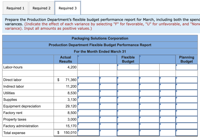Screen dimensions: 200x139
Task: Click the 8,500 Factory rent actual value
Action: point(72,113)
